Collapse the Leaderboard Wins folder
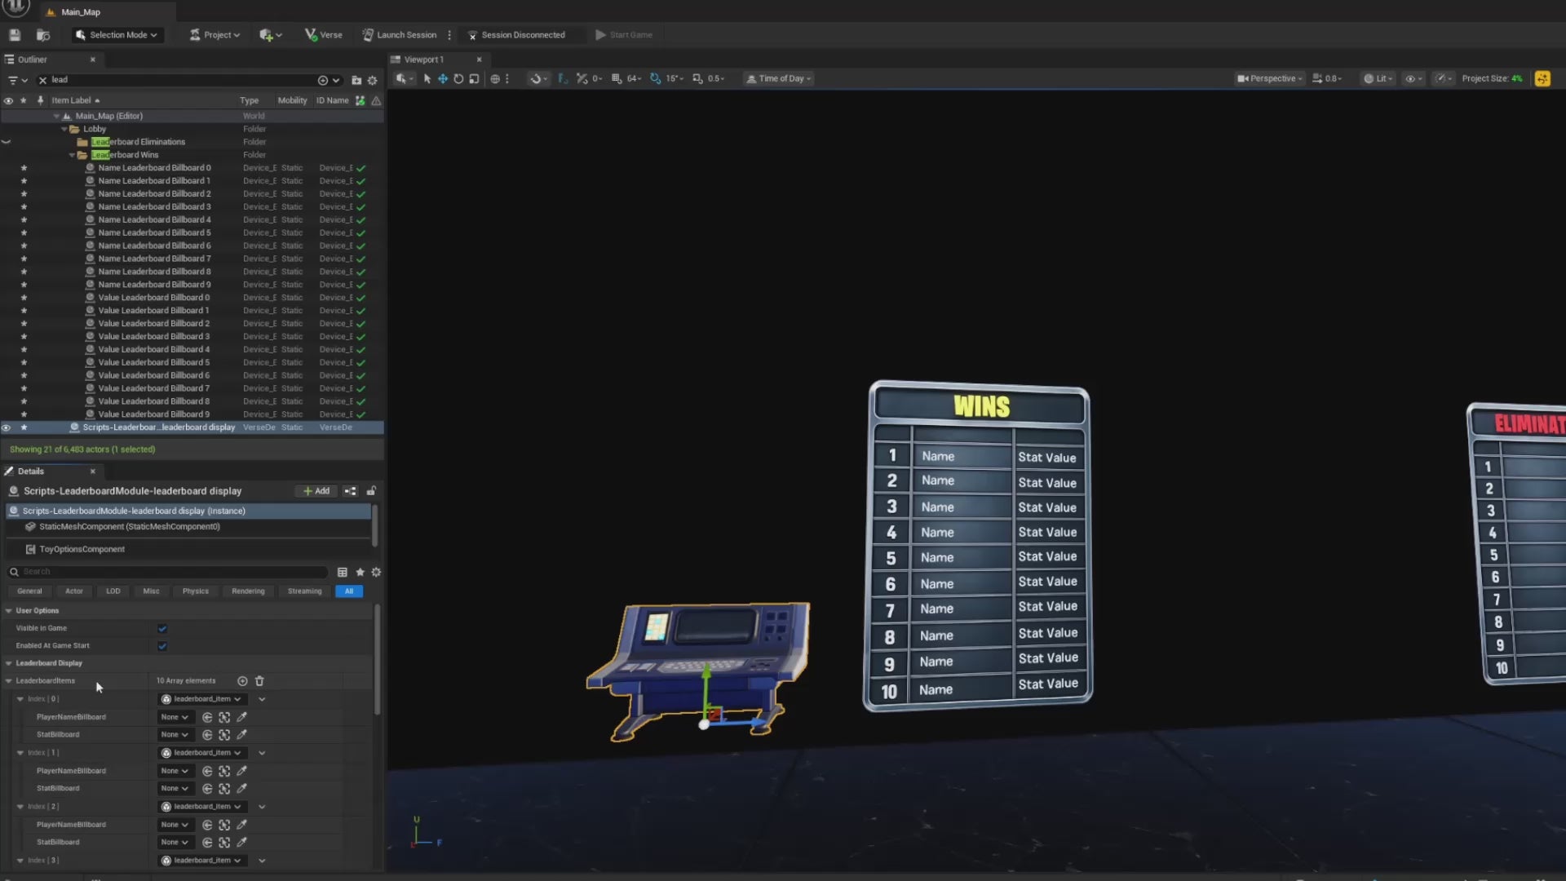Viewport: 1566px width, 881px height. 72,155
